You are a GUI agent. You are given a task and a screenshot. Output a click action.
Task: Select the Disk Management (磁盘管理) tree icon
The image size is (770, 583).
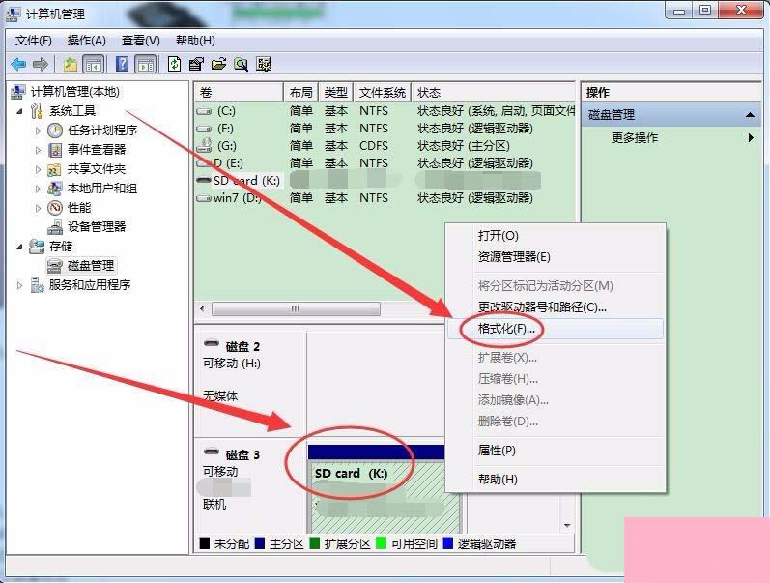[x=54, y=266]
